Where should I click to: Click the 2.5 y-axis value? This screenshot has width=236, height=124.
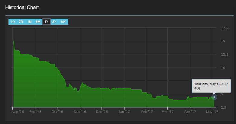coord(223,107)
